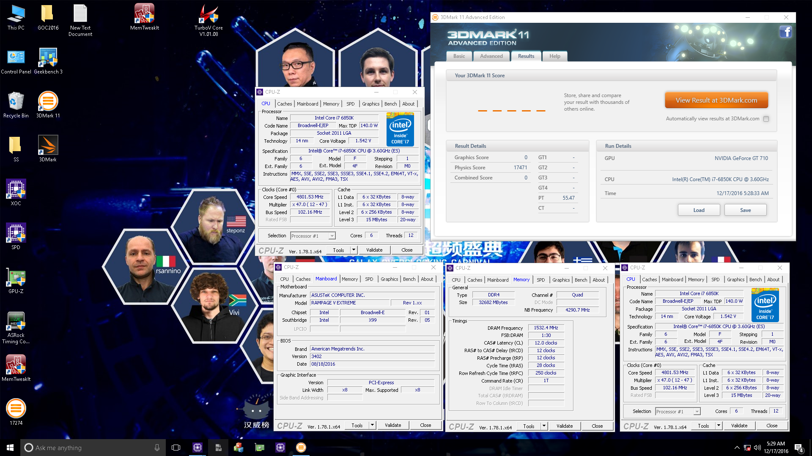
Task: Open Task View in the taskbar
Action: pos(176,448)
